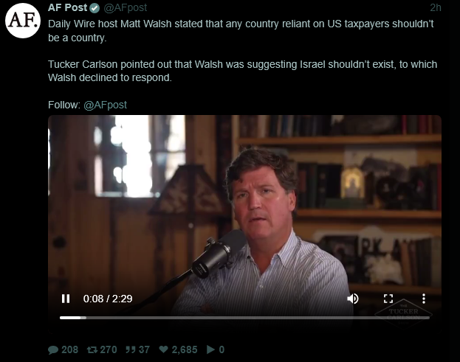Mute the video volume

(353, 299)
